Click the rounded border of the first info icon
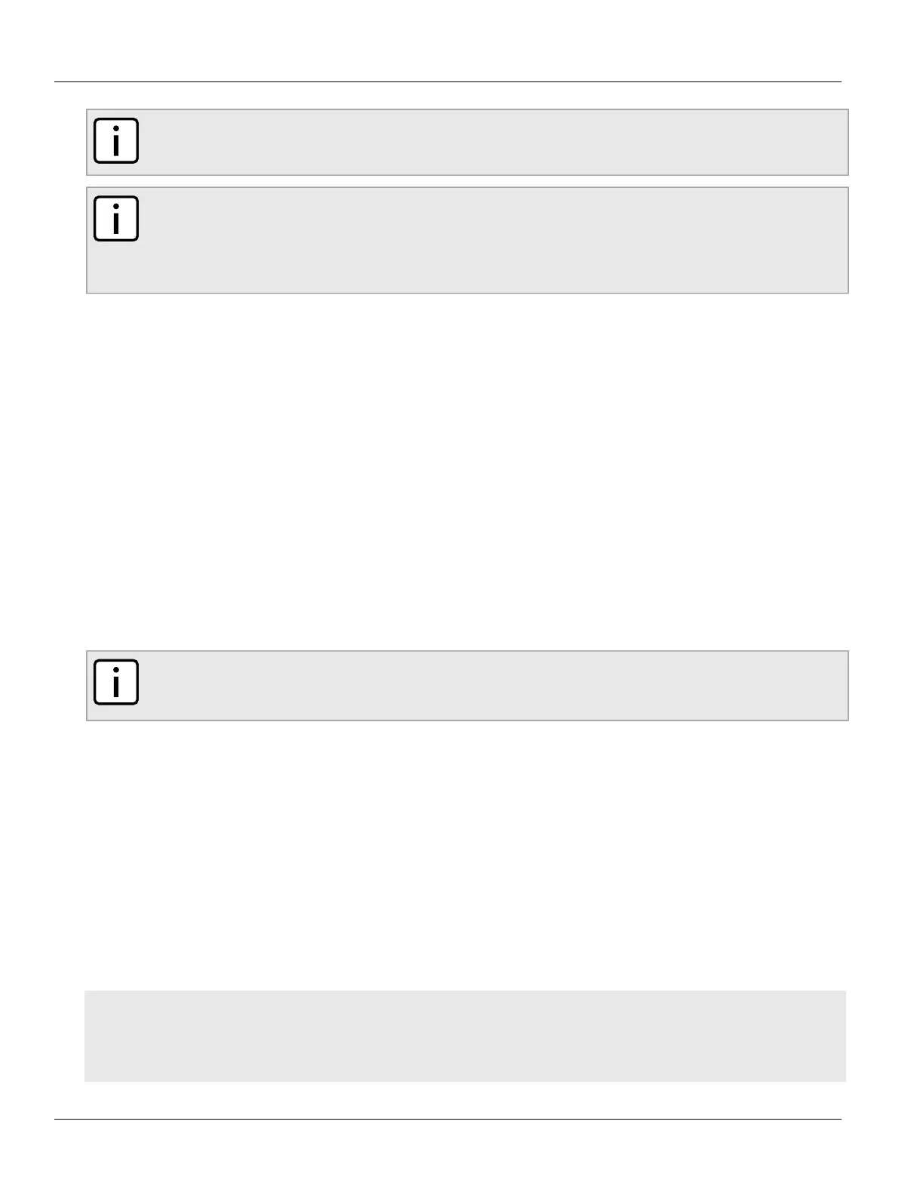 pyautogui.click(x=96, y=140)
